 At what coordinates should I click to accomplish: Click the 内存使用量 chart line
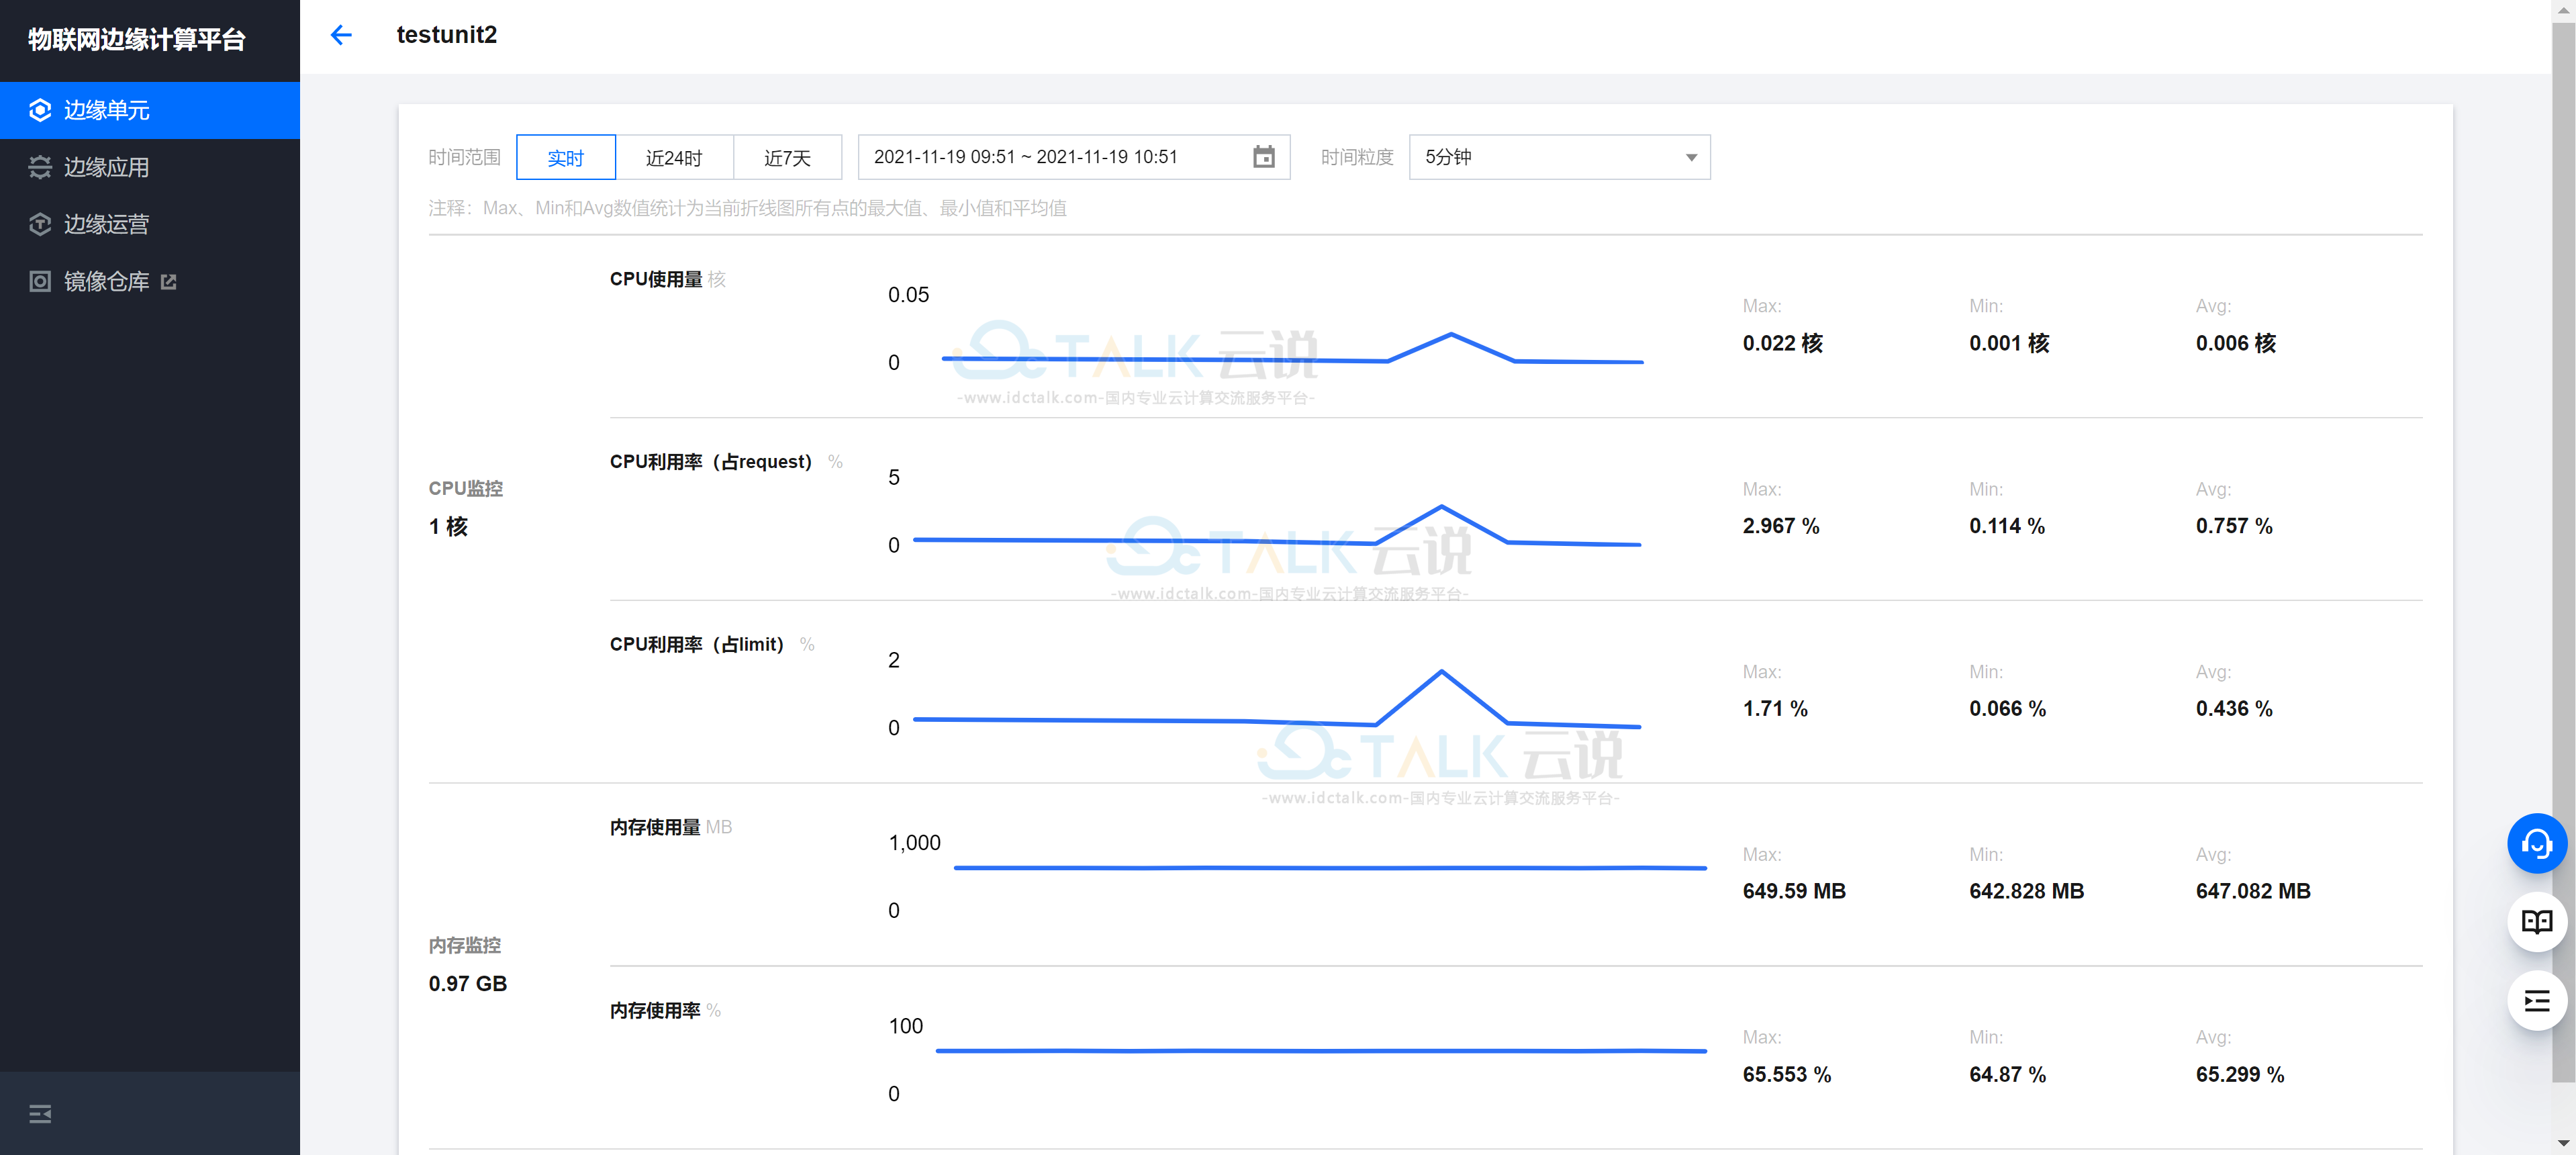(x=1330, y=868)
